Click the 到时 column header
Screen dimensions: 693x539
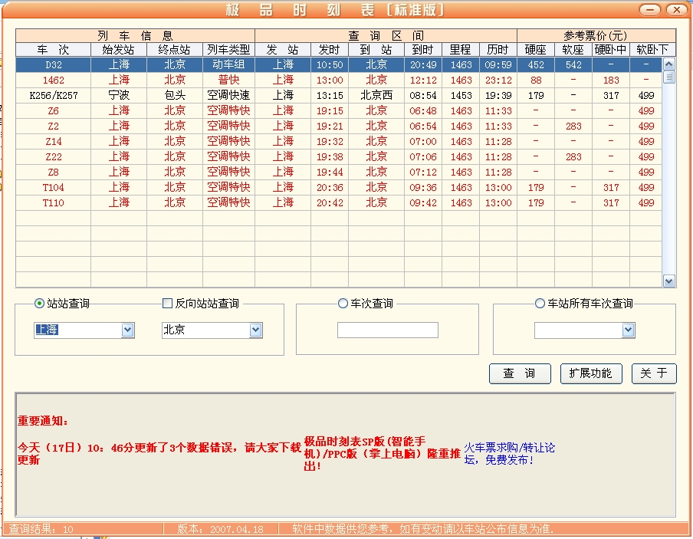click(x=422, y=50)
